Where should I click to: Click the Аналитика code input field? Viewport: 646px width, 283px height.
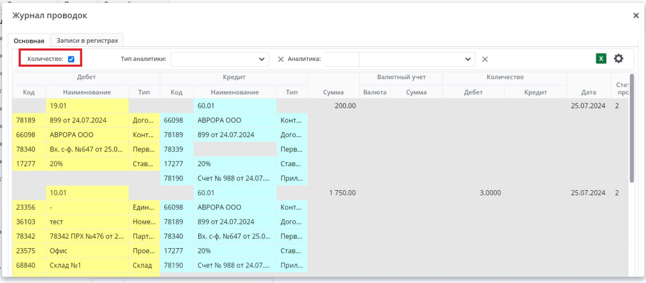[x=342, y=59]
